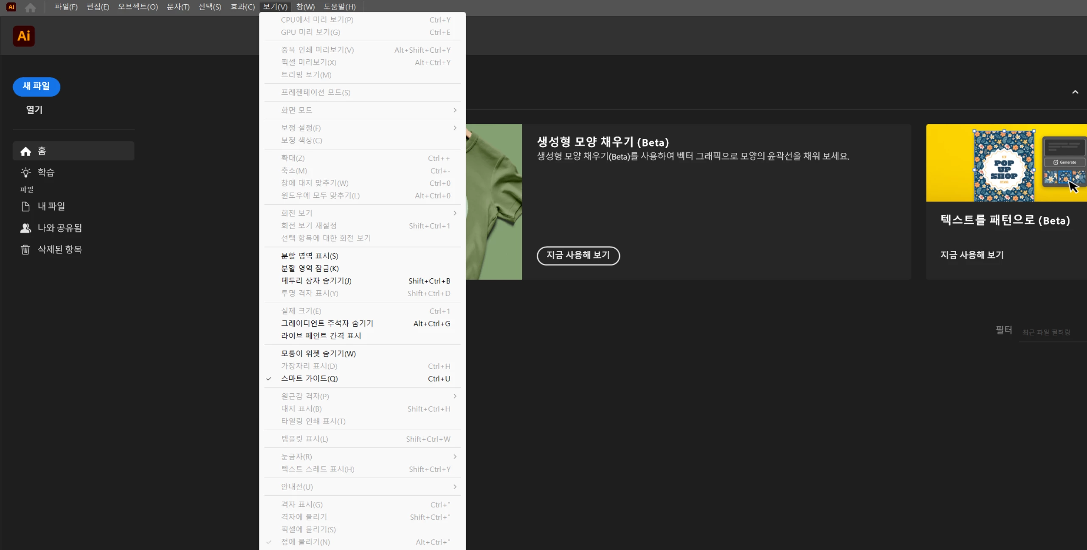Click 지금 사용해 보기 outlined button
1087x550 pixels.
pyautogui.click(x=578, y=255)
